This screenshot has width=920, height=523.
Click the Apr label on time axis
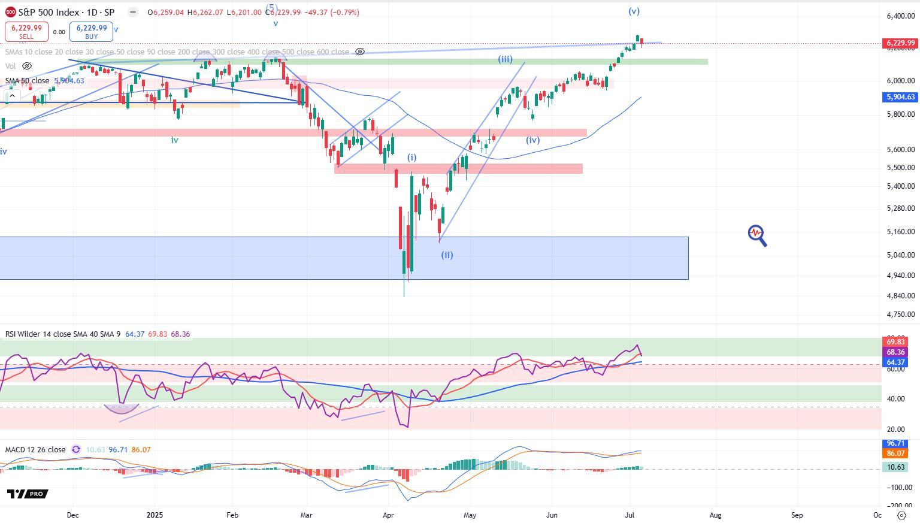pos(388,515)
